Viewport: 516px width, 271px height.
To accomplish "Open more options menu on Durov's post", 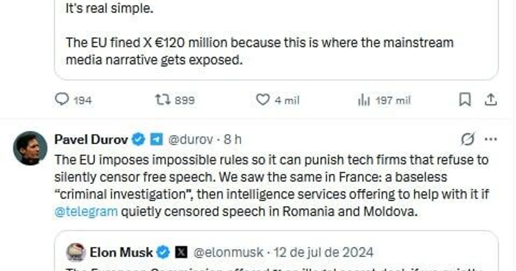I will click(x=491, y=139).
